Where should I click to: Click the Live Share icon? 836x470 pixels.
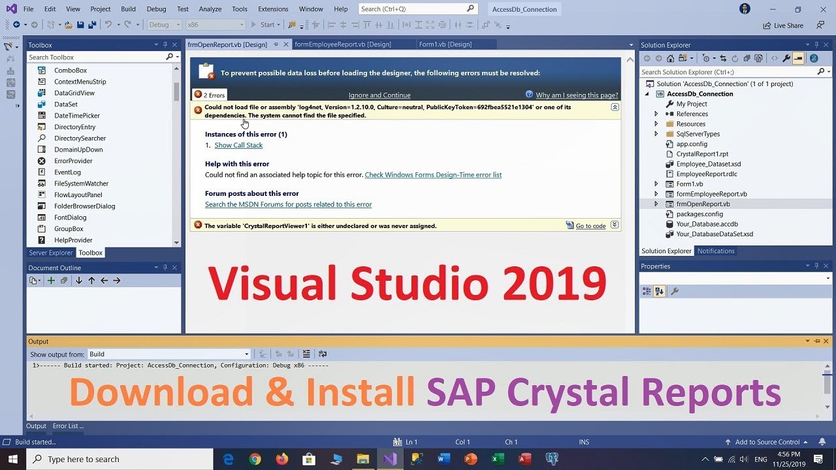767,25
